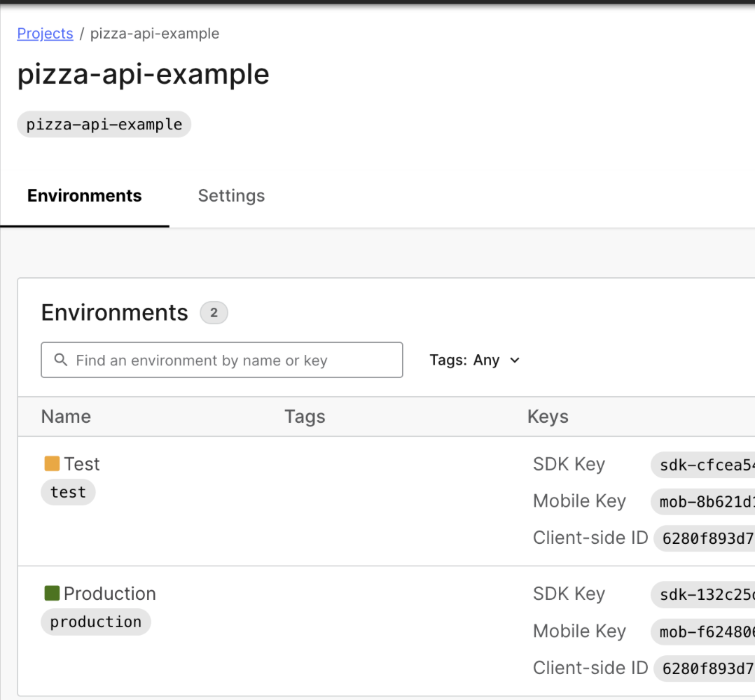The image size is (755, 700).
Task: Select the Production environment name
Action: pos(109,592)
